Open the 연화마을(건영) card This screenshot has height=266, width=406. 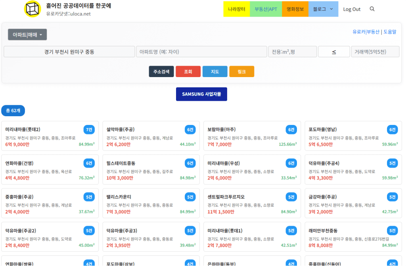point(50,170)
